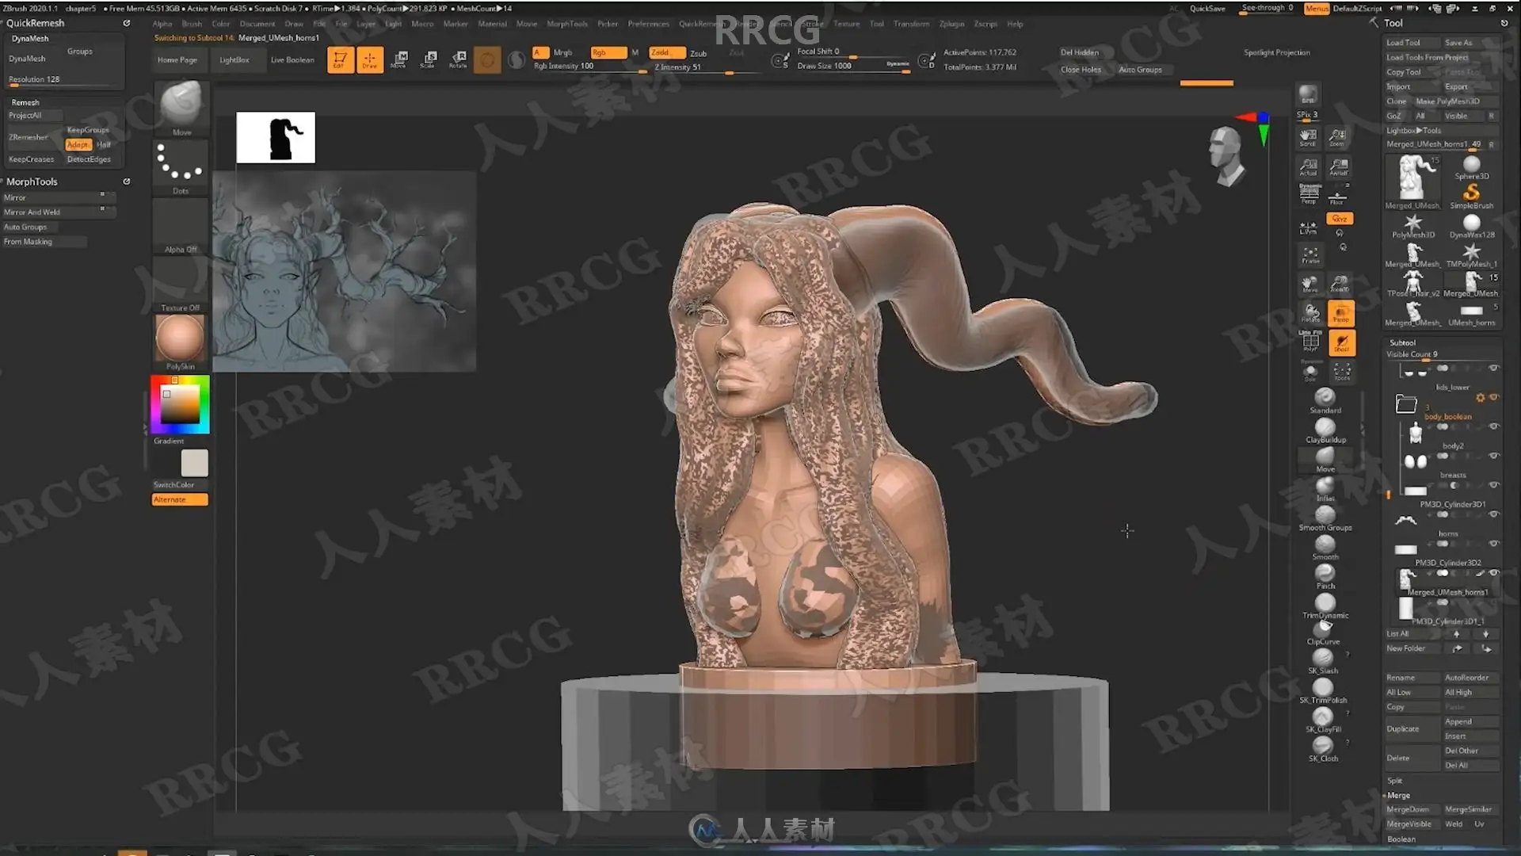Select the TrimDynamic brush
Viewport: 1521px width, 856px height.
click(x=1325, y=606)
